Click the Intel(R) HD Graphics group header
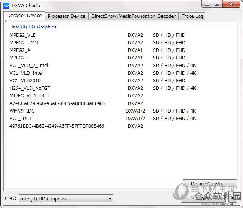 pos(34,27)
